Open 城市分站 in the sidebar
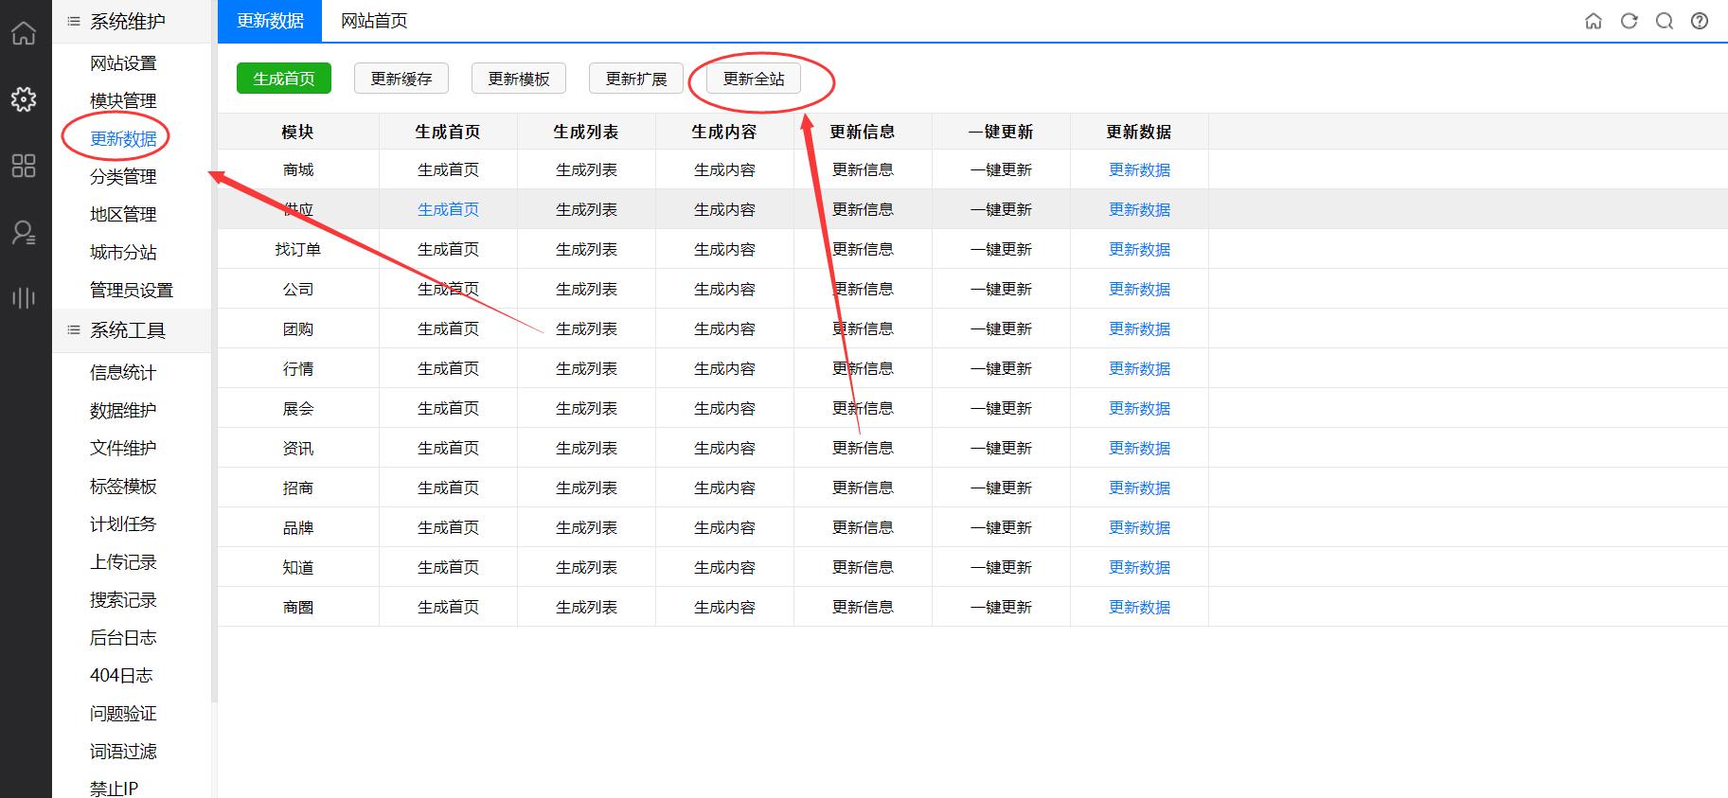This screenshot has height=798, width=1728. [x=123, y=253]
